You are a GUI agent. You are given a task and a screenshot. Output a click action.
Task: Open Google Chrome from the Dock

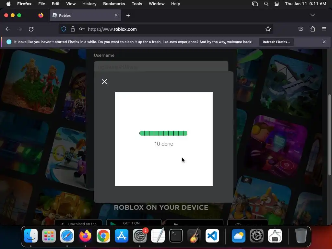click(103, 235)
